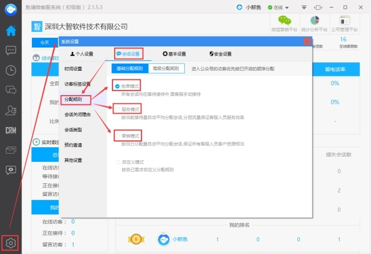This screenshot has height=254, width=371.
Task: Click the 综合数据 calendar icon
Action: click(36, 57)
